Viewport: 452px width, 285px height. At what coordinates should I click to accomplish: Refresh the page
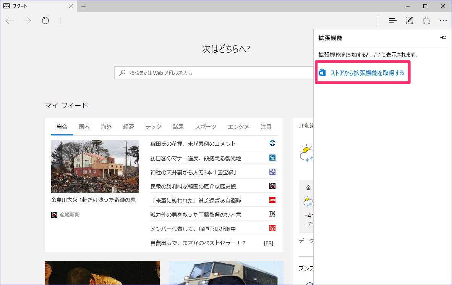click(x=45, y=21)
